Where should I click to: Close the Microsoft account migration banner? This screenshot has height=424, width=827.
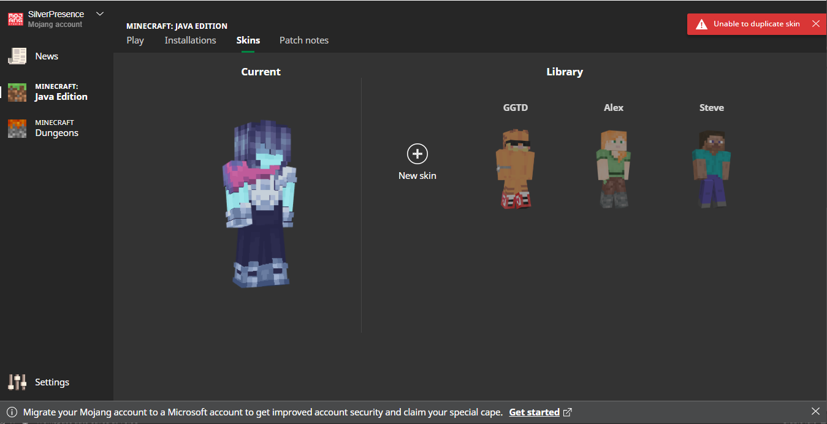(x=815, y=411)
